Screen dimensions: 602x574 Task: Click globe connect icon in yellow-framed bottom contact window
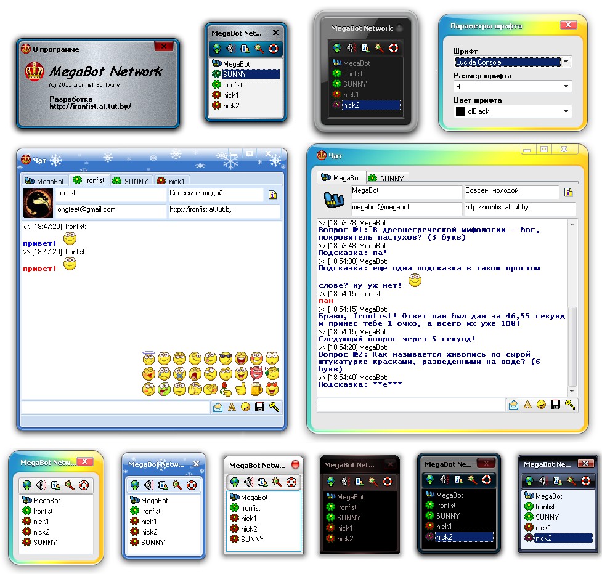tap(27, 485)
